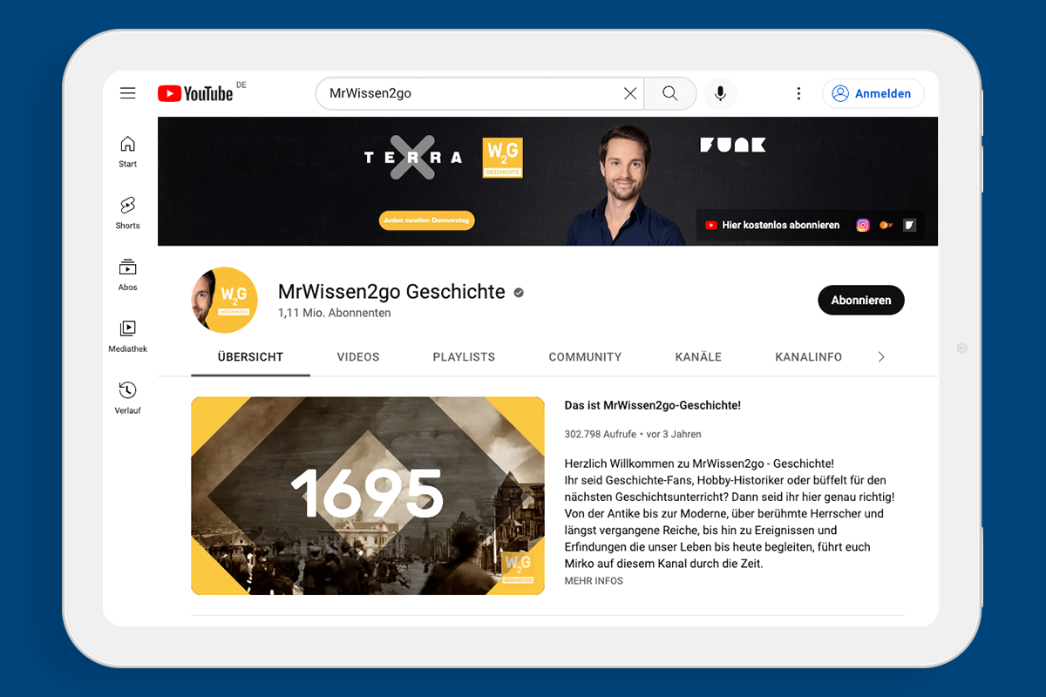This screenshot has width=1046, height=697.
Task: Sign in with the Anmelden button
Action: [873, 93]
